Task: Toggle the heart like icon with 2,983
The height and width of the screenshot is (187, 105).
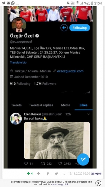Action: pyautogui.click(x=60, y=164)
